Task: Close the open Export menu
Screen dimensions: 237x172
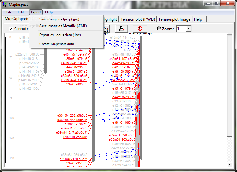Action: (36, 12)
